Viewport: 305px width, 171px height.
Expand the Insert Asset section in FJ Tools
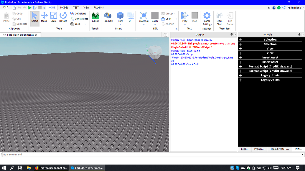coord(240,57)
